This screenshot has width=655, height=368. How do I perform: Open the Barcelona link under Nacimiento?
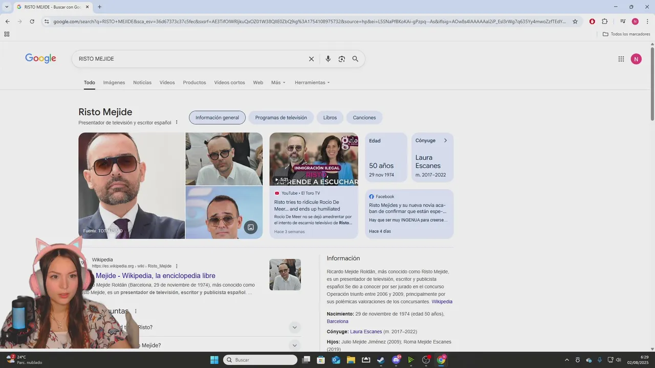tap(338, 321)
